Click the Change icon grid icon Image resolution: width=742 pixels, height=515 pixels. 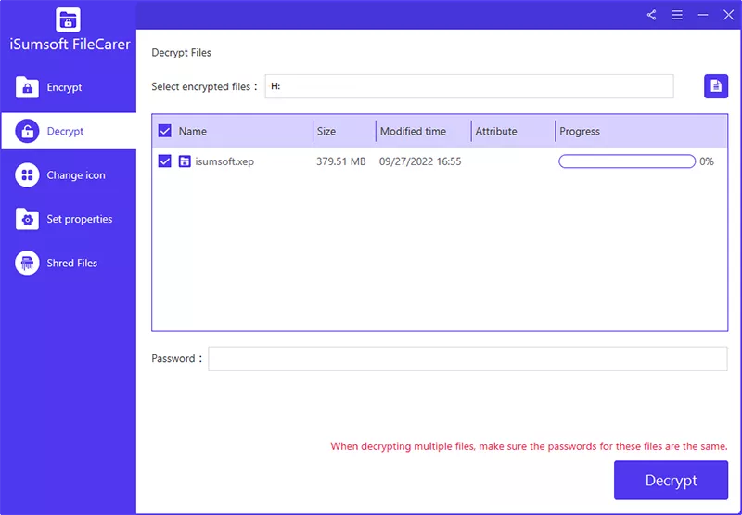pos(28,175)
